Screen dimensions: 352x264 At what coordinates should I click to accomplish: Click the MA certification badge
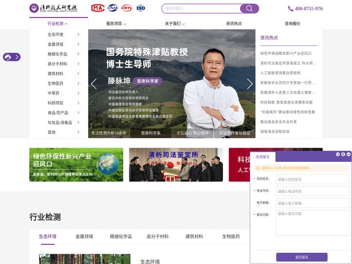coord(98,8)
